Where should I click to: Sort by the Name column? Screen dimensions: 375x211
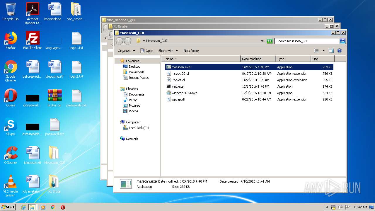point(201,59)
